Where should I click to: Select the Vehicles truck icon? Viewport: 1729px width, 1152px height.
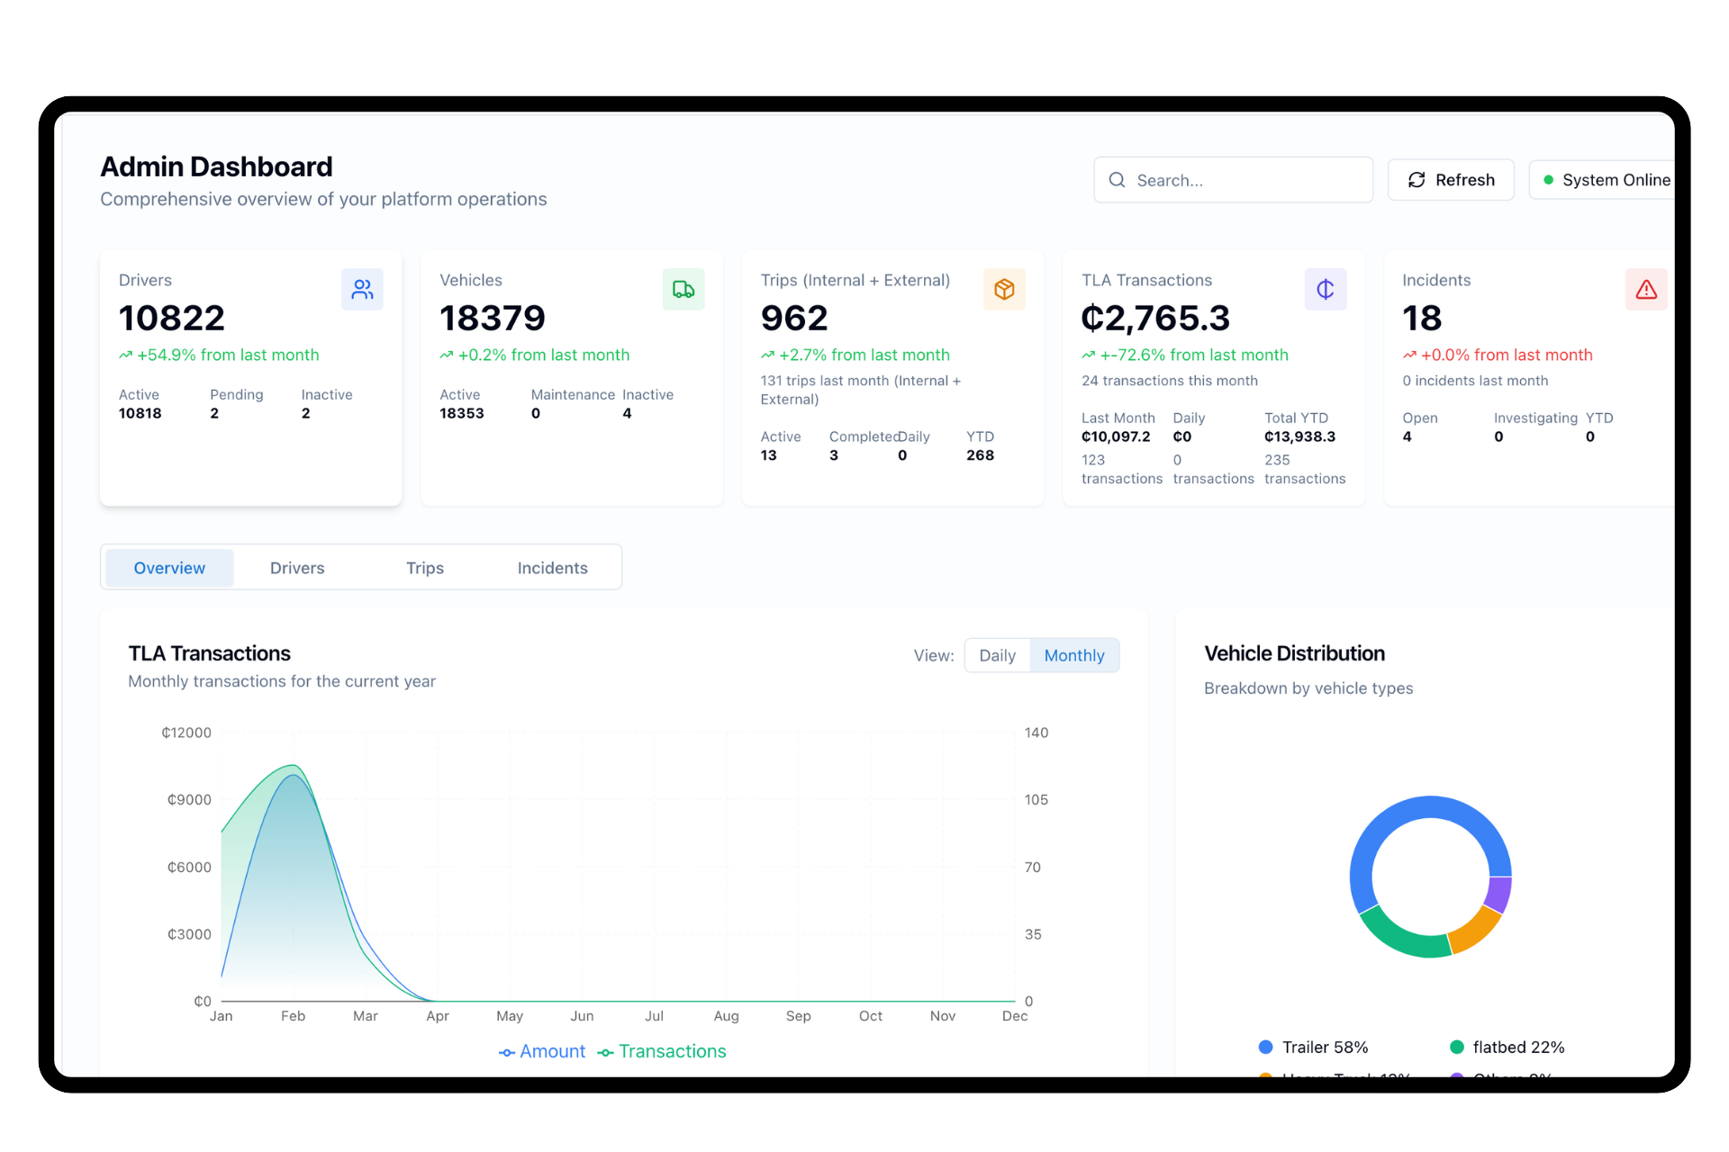[x=683, y=289]
